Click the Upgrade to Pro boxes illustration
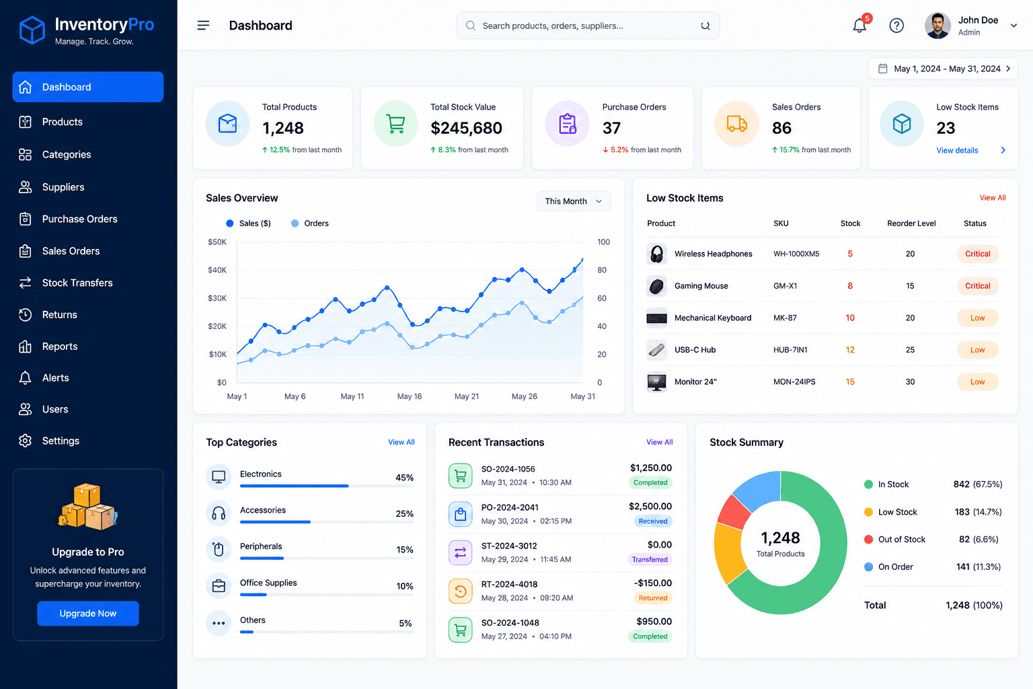The width and height of the screenshot is (1033, 689). pyautogui.click(x=88, y=507)
